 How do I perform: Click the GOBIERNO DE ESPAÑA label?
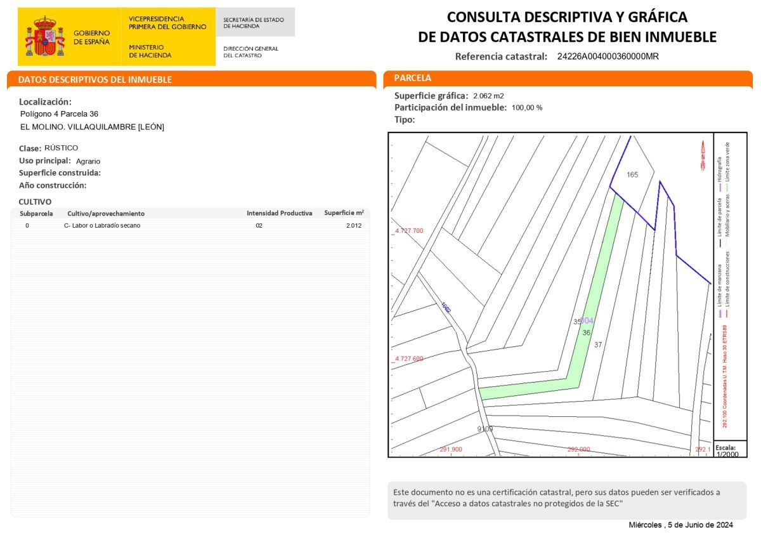click(x=91, y=37)
